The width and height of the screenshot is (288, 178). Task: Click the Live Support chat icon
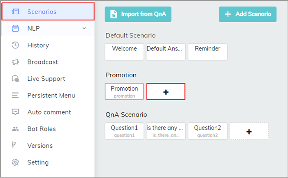tap(15, 79)
